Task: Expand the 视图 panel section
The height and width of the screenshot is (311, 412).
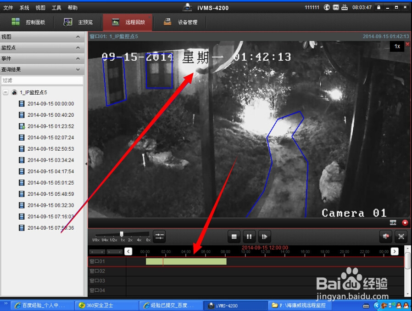Action: point(42,37)
